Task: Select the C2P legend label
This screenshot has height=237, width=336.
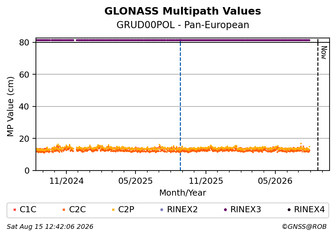Action: point(126,209)
